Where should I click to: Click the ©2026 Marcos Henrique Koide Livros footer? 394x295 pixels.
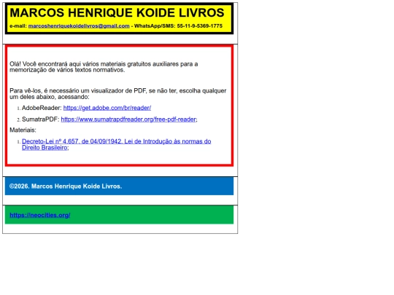point(66,186)
